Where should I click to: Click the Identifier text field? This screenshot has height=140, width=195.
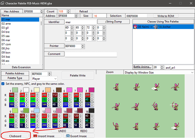(81, 22)
